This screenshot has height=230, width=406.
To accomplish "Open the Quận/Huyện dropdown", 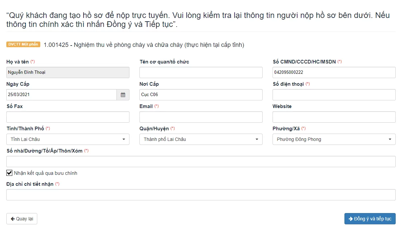I will (x=201, y=139).
